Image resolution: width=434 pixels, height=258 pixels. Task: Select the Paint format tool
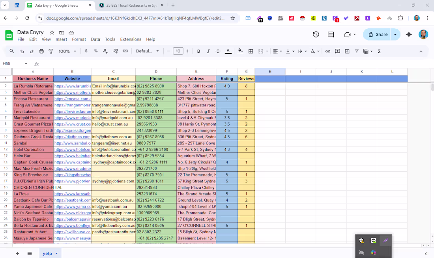50,51
